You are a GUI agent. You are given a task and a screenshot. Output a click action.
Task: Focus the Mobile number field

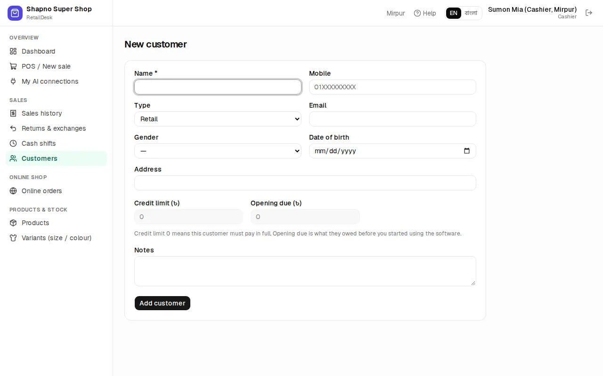pos(392,87)
